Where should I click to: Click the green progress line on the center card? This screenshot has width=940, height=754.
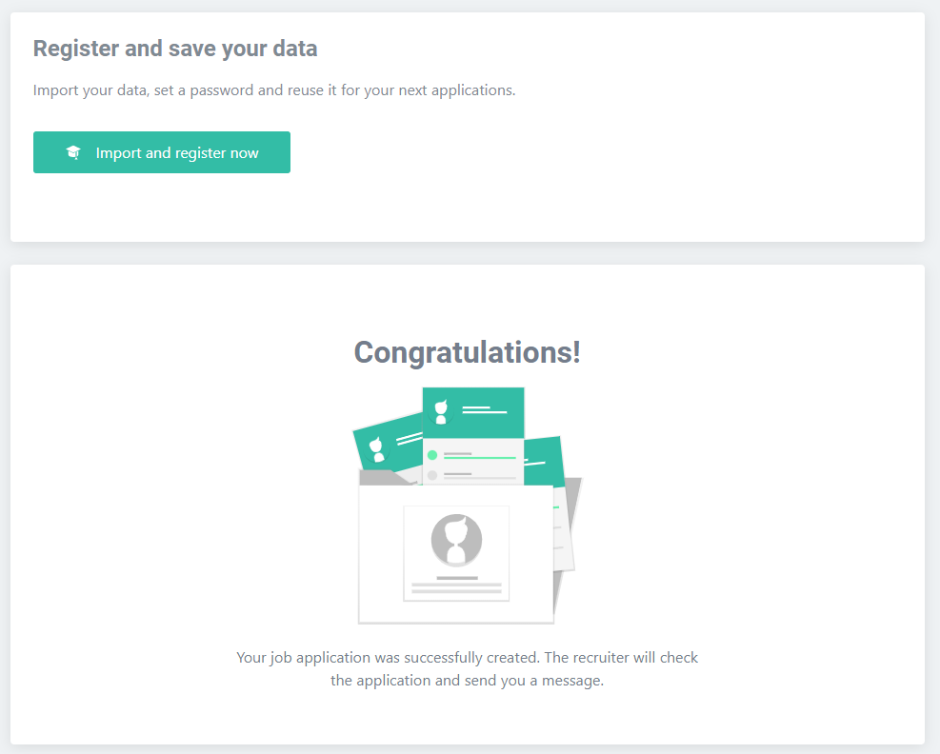[x=480, y=458]
